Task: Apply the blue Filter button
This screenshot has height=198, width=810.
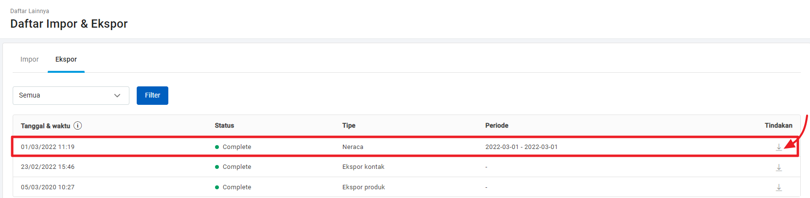Action: (152, 96)
